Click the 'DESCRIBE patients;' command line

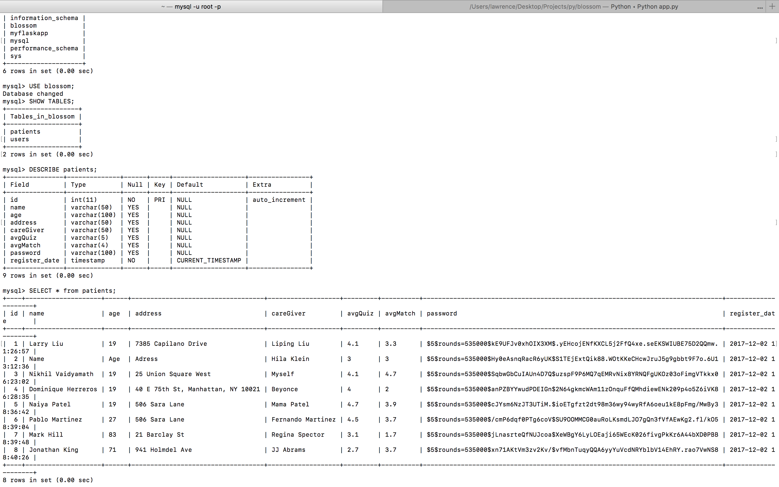tap(63, 170)
